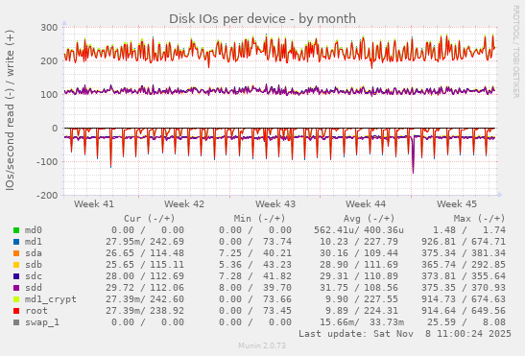
Task: Click sda average value '30.16 / 109.44'
Action: tap(359, 253)
